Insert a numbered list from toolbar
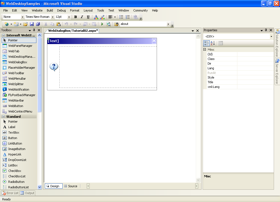The width and height of the screenshot is (280, 202). [128, 17]
